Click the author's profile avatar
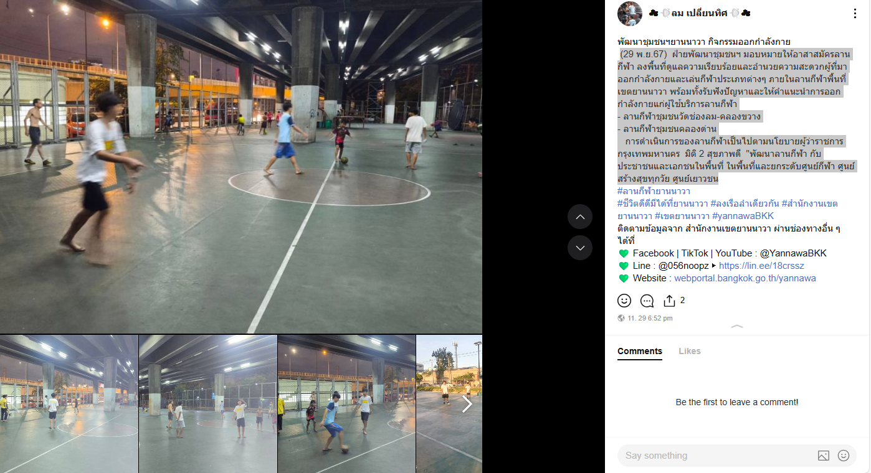 630,13
